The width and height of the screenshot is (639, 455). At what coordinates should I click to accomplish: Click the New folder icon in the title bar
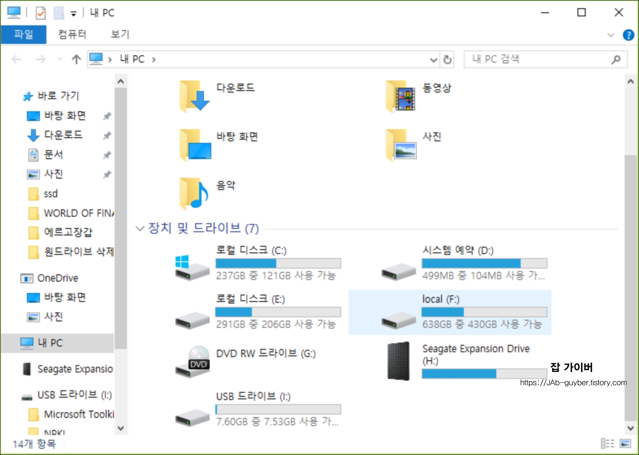pos(59,13)
